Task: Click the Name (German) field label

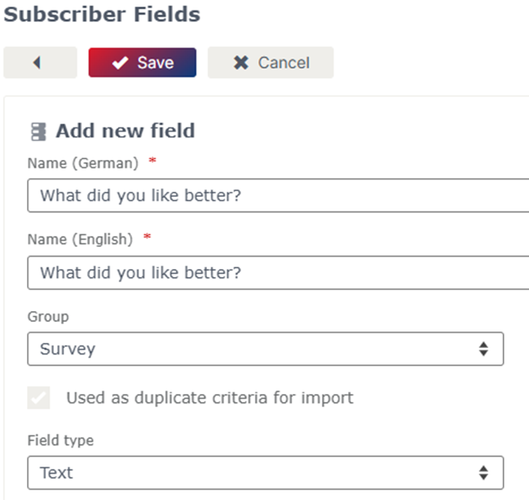Action: point(83,164)
